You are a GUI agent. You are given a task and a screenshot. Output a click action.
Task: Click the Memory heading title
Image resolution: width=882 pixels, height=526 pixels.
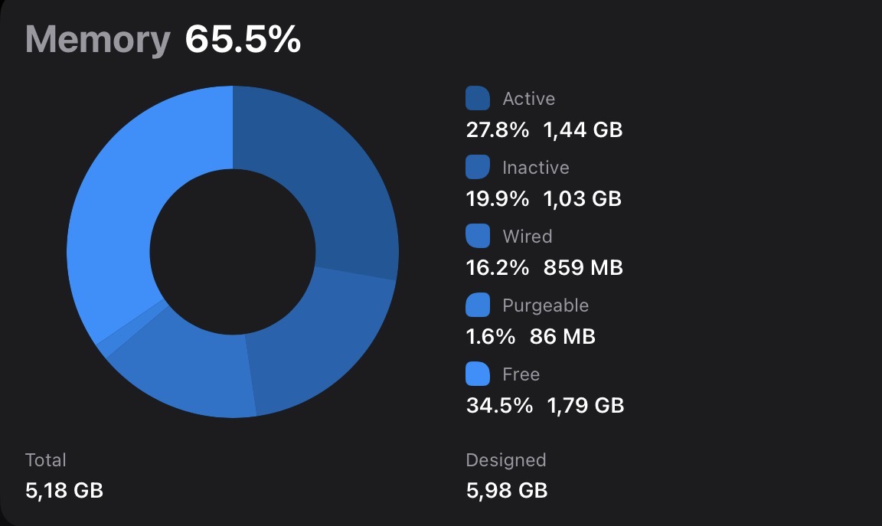[x=97, y=39]
